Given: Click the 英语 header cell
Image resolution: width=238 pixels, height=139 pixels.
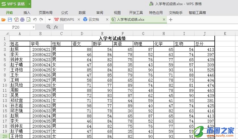Looking at the screenshot, I should click(123, 44).
